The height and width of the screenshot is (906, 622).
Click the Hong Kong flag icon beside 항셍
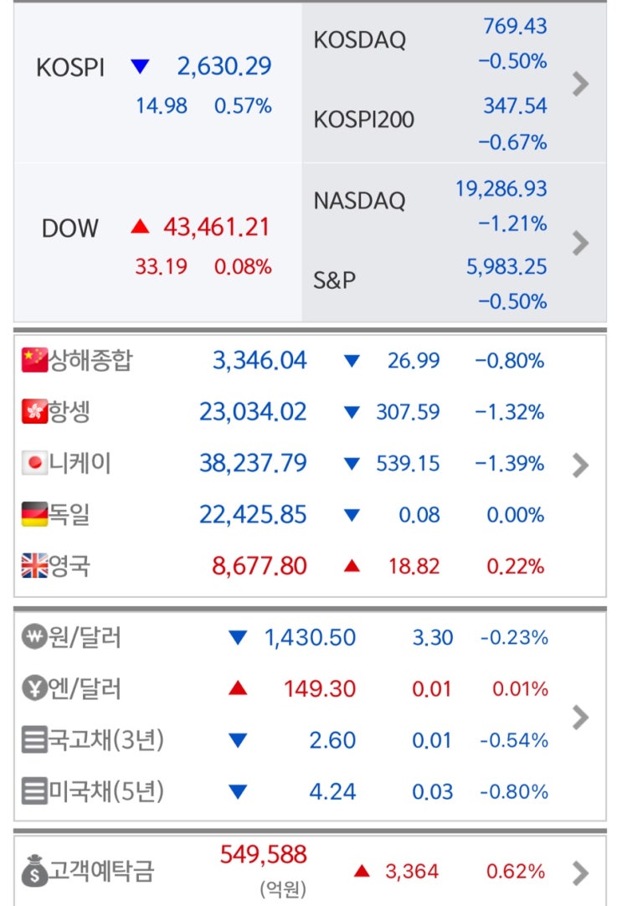click(x=34, y=411)
